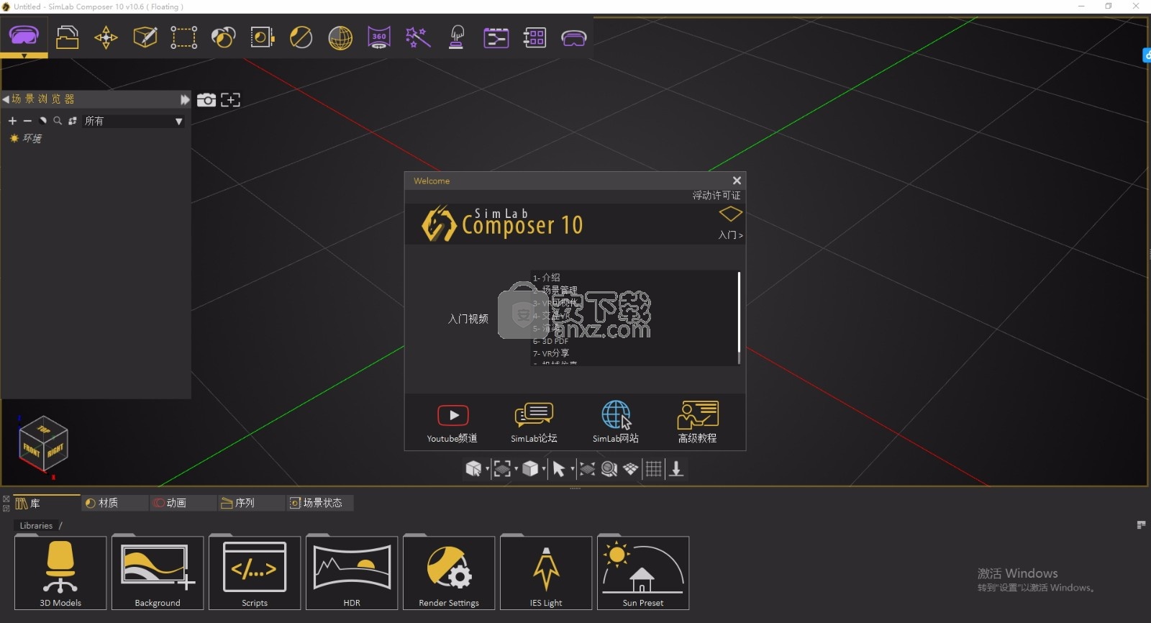Open the half-shaded circle tool
Screen dimensions: 1151x623
(301, 37)
